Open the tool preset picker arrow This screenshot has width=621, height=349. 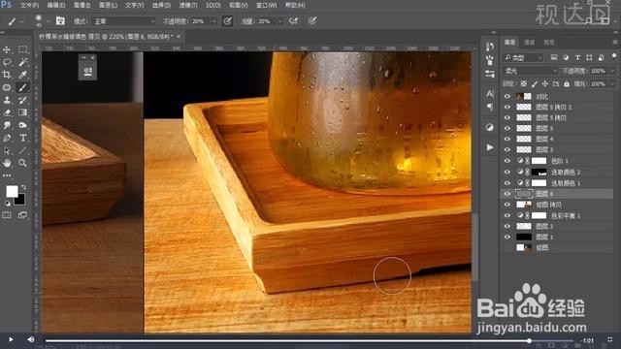tap(21, 21)
